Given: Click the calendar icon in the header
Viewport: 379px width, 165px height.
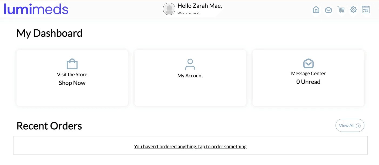Looking at the screenshot, I should [x=366, y=10].
